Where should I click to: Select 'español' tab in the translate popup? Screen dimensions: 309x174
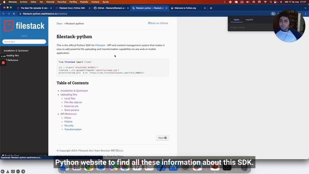[249, 20]
